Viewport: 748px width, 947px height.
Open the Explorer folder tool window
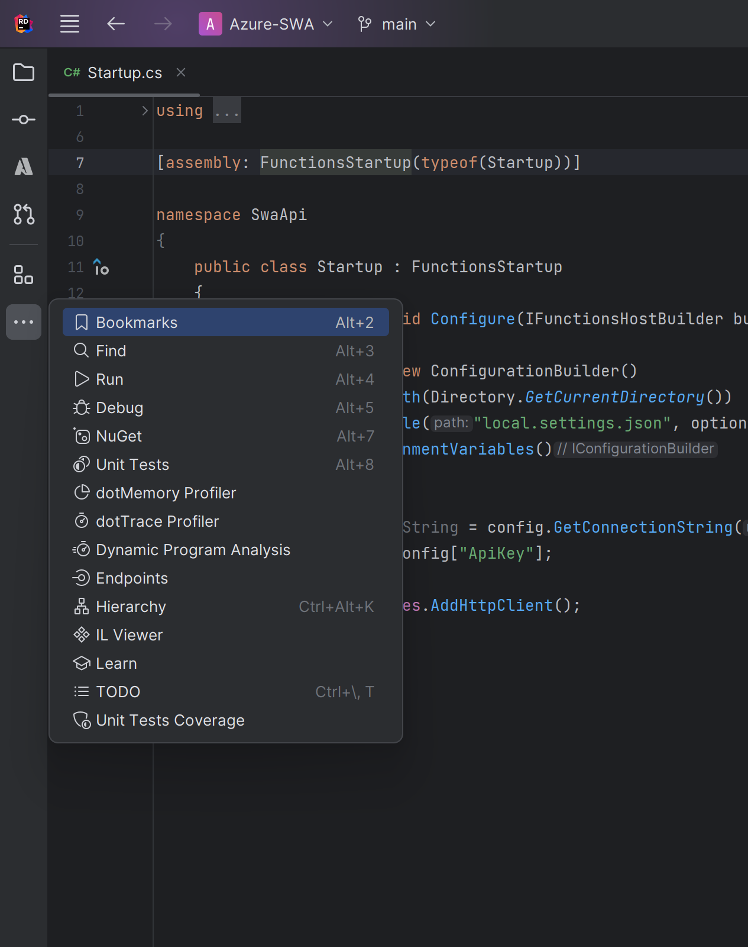(24, 72)
